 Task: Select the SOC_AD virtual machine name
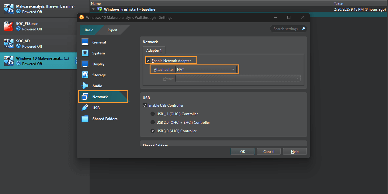[23, 41]
